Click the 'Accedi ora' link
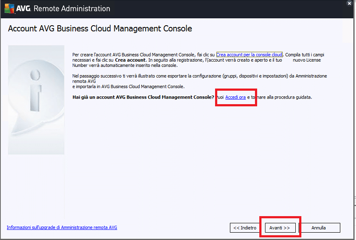This screenshot has height=240, width=356. click(x=235, y=97)
